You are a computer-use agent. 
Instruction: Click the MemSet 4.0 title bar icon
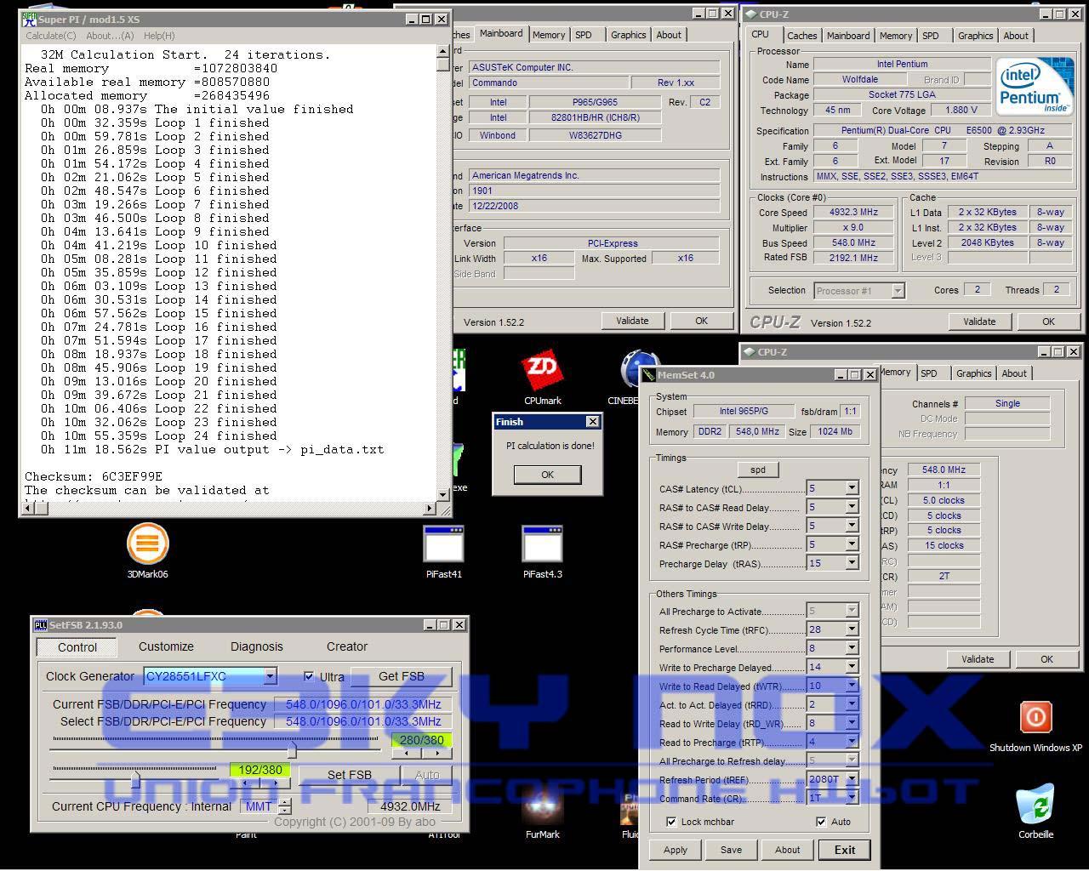point(650,375)
